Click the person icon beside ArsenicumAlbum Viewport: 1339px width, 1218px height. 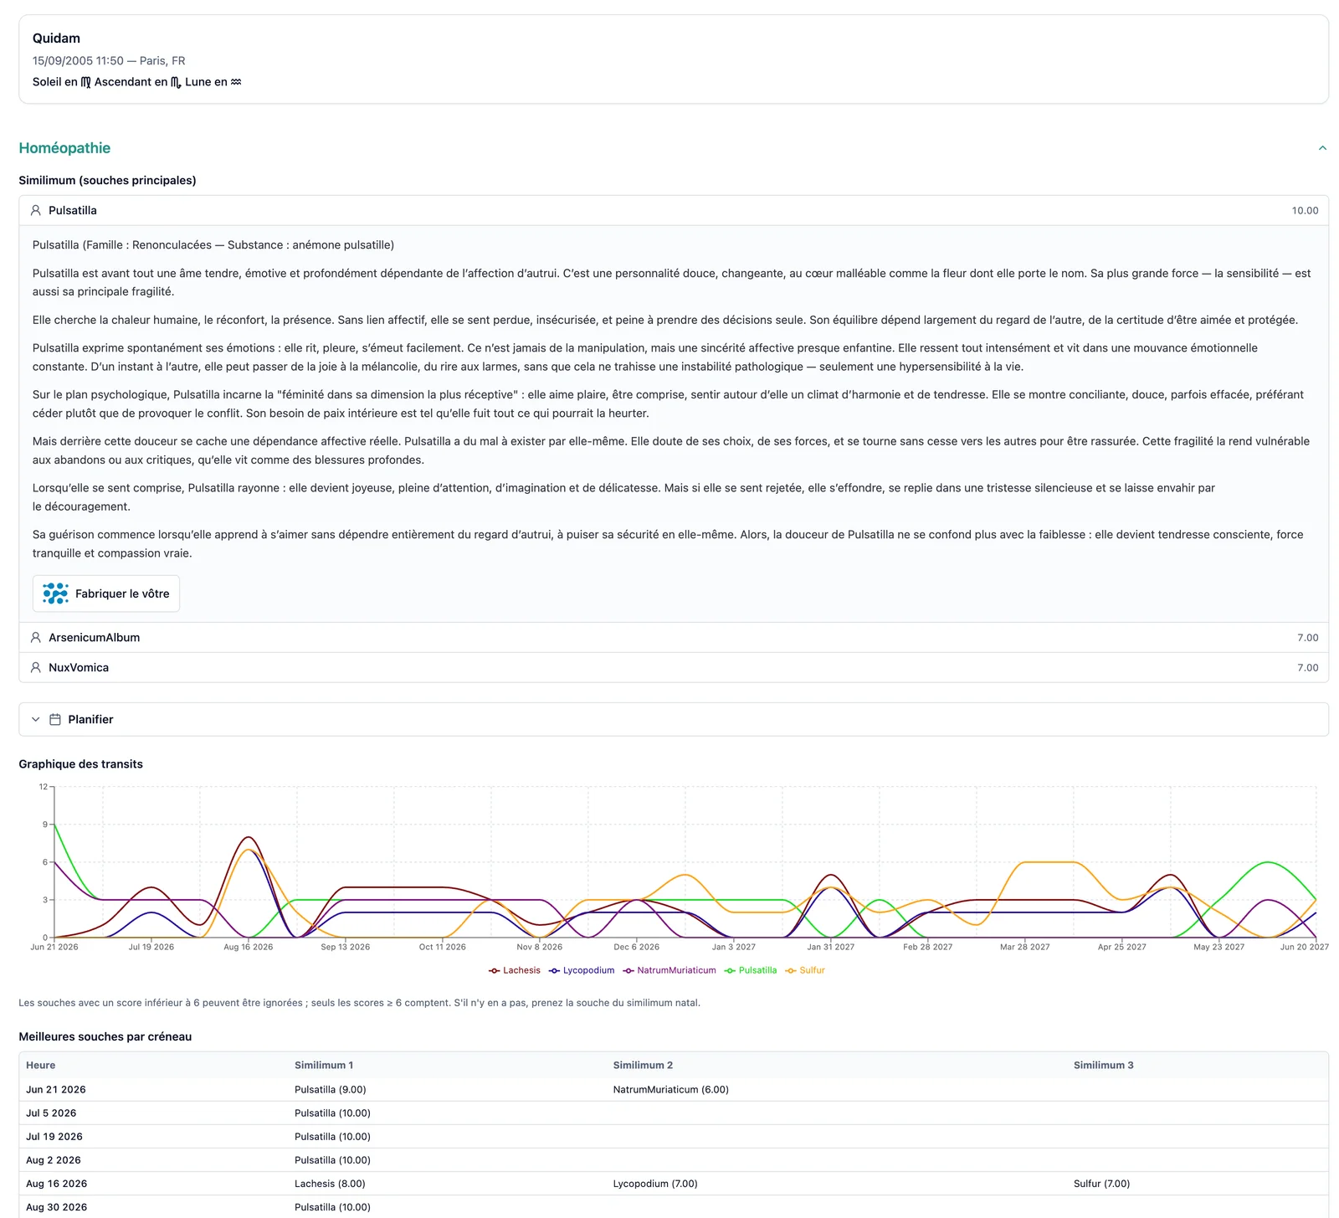[36, 638]
